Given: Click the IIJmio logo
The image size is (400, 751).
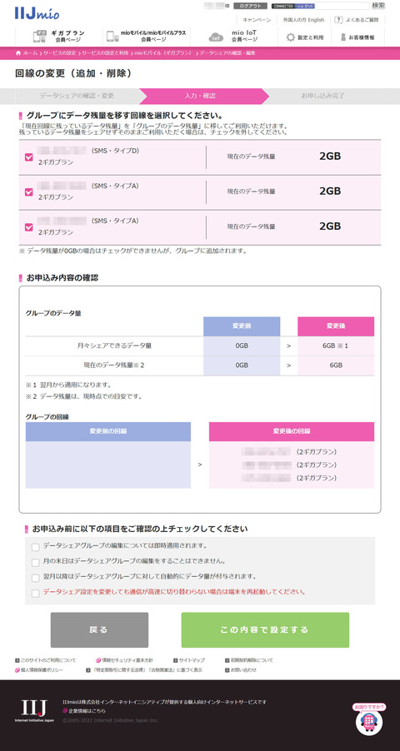Looking at the screenshot, I should 37,13.
